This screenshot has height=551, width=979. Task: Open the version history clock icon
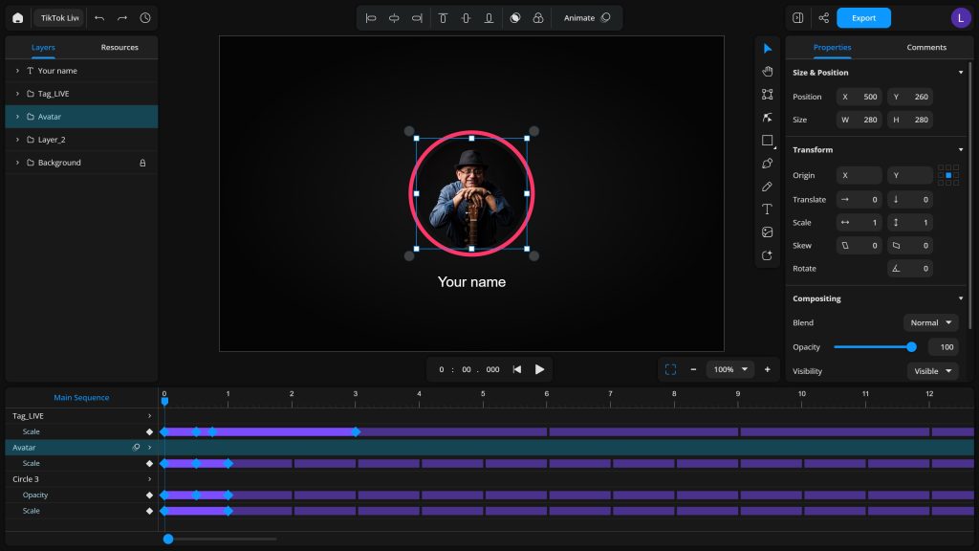coord(145,18)
